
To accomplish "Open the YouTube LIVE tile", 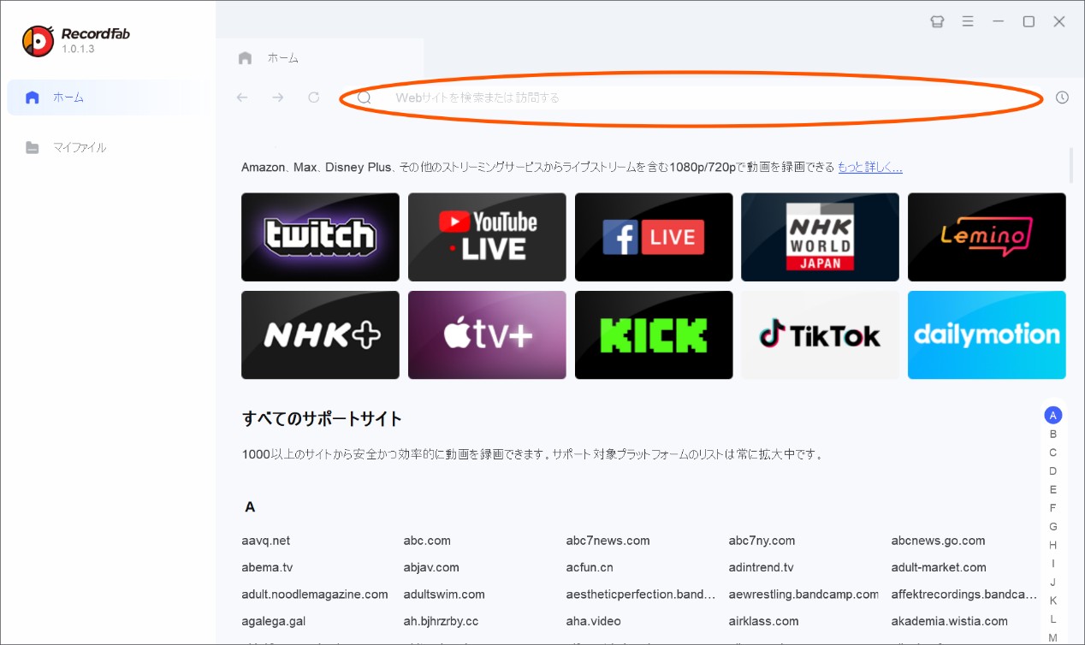I will click(x=487, y=237).
